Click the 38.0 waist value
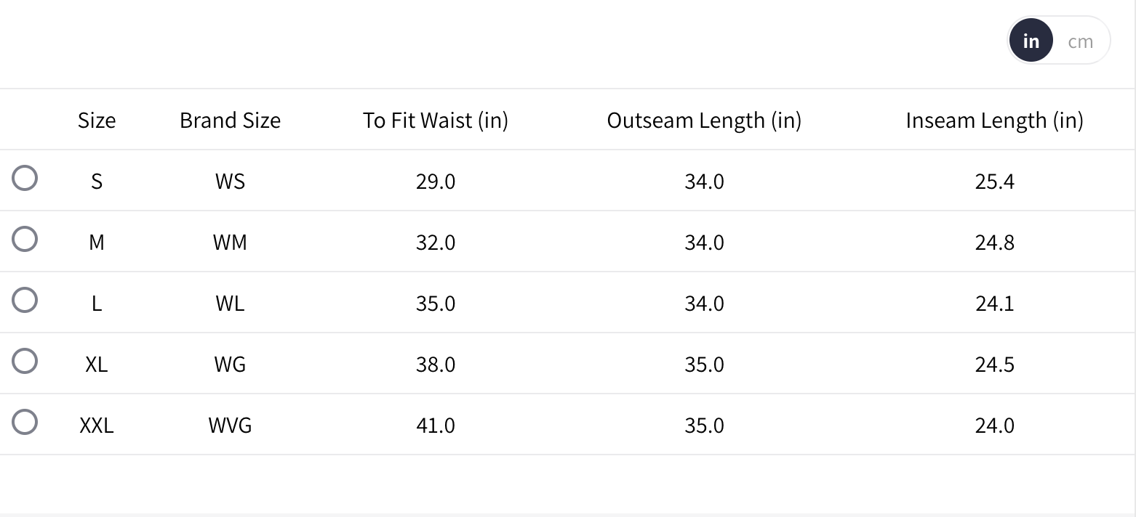1136x517 pixels. [x=436, y=364]
